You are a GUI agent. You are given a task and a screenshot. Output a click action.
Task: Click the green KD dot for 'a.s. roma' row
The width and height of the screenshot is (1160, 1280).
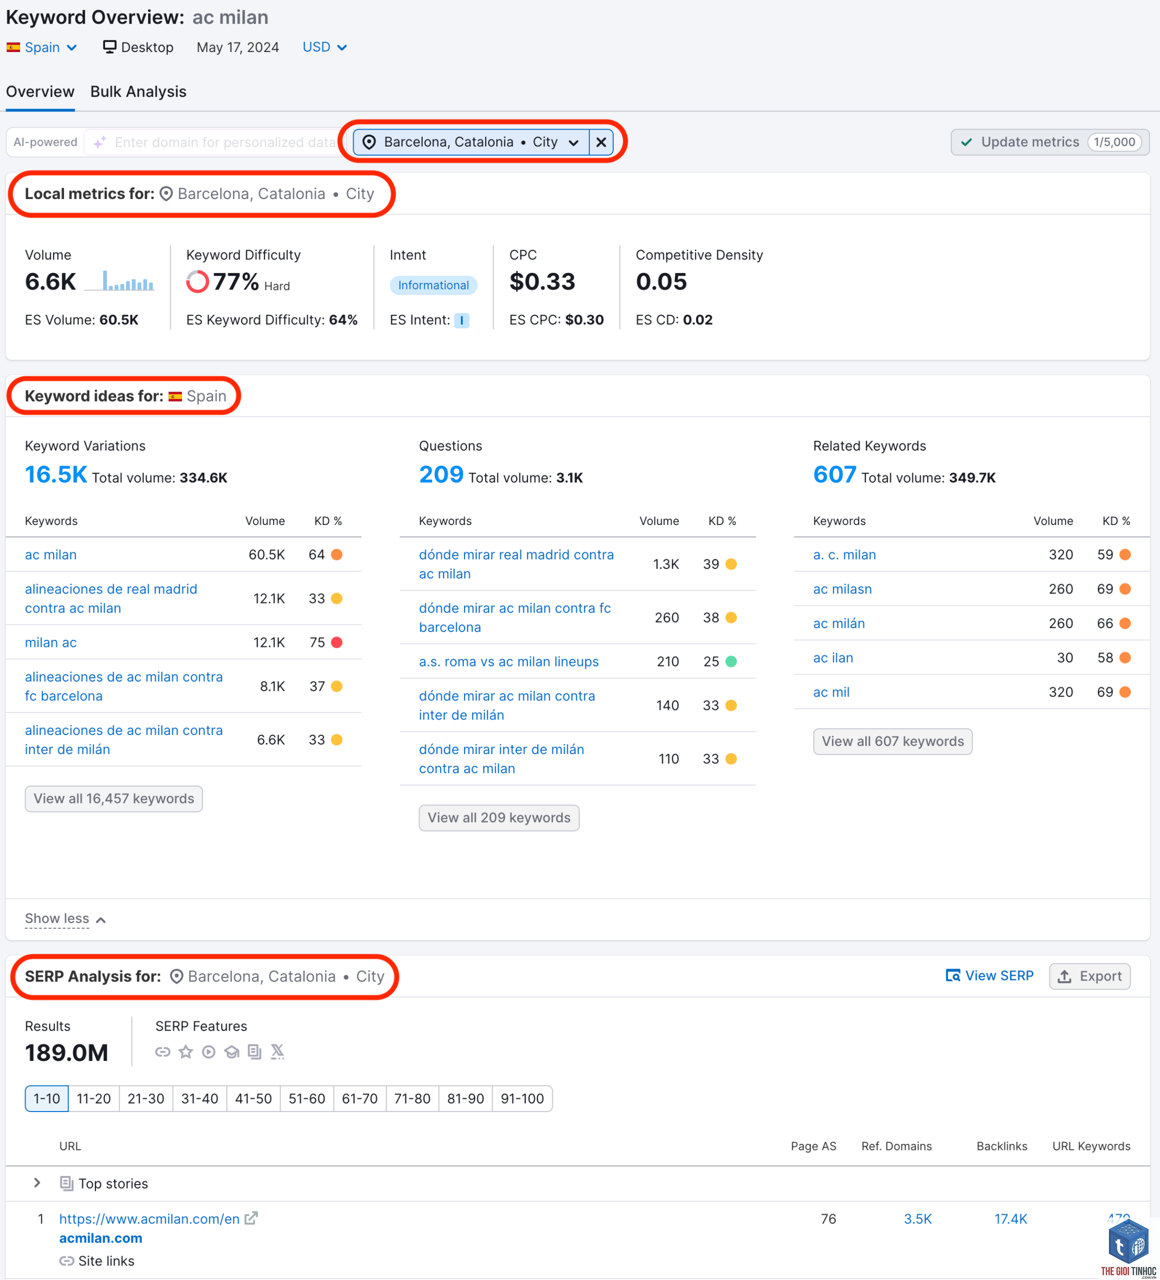(731, 661)
